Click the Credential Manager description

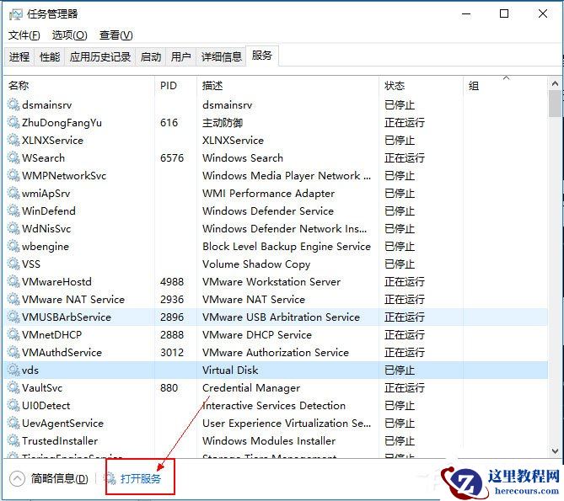(251, 388)
